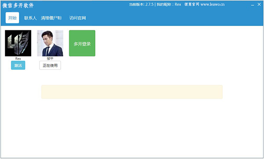
Task: Click the 微信多开软件 title text
Action: pos(18,5)
